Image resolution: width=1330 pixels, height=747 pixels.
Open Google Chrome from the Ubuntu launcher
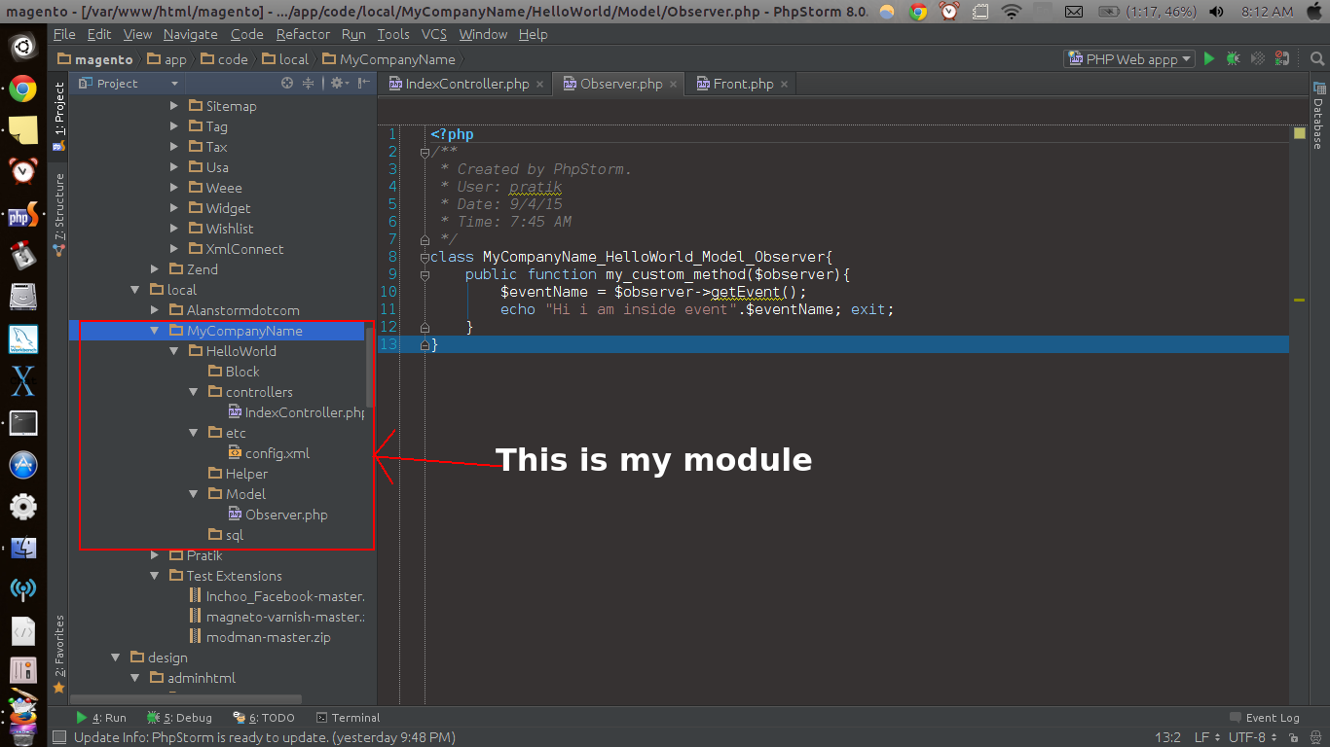tap(23, 89)
